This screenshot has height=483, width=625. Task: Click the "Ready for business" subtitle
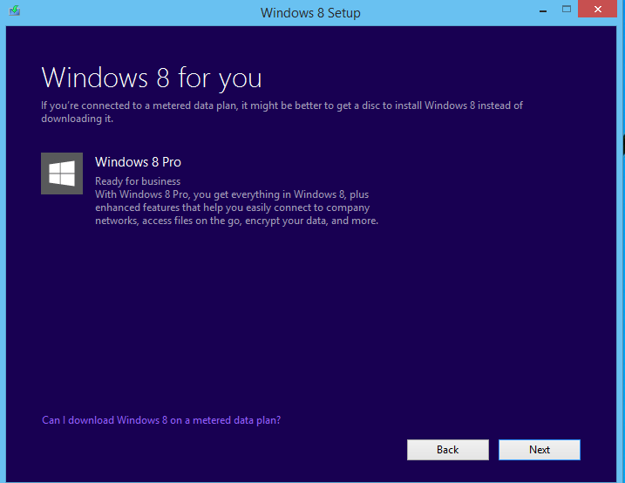[138, 181]
